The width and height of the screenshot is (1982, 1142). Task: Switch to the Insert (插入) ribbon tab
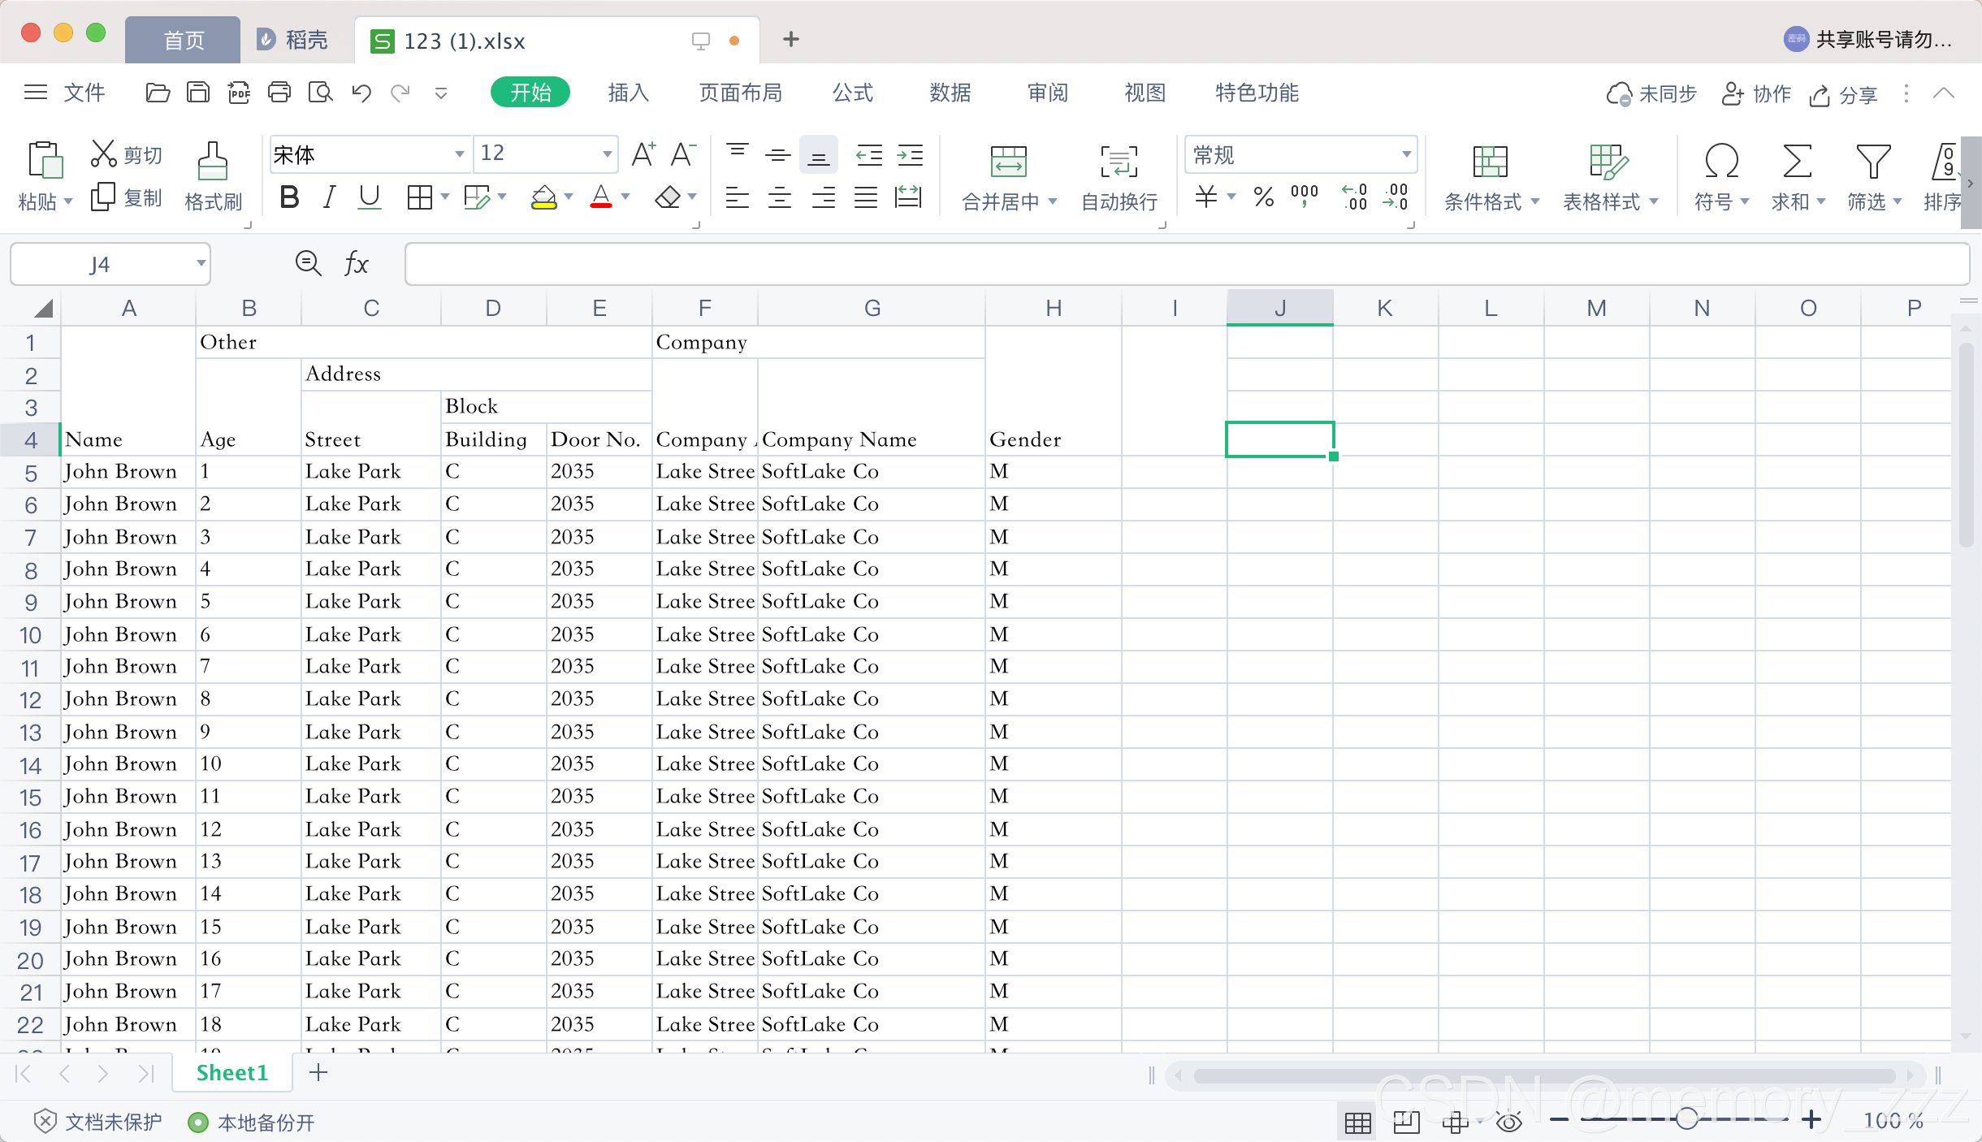(628, 93)
